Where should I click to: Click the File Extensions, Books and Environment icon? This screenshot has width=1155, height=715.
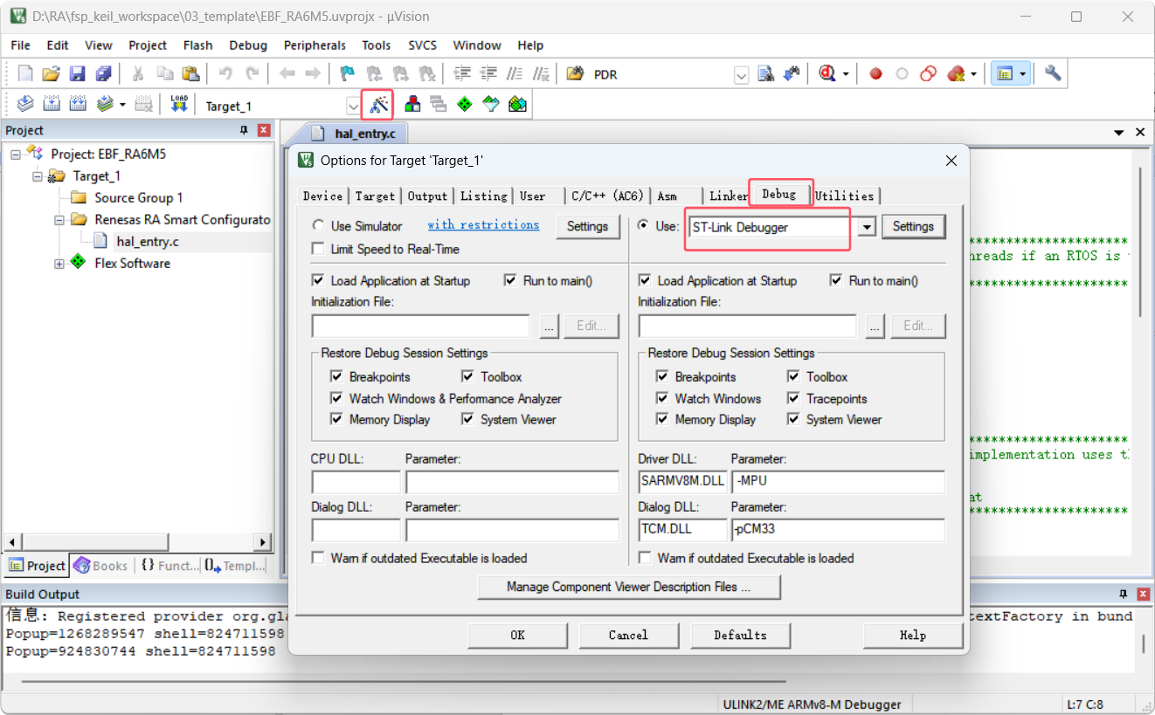point(412,105)
